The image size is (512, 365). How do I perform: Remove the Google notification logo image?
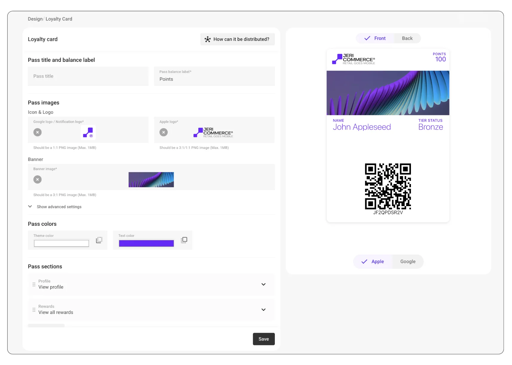pyautogui.click(x=37, y=132)
